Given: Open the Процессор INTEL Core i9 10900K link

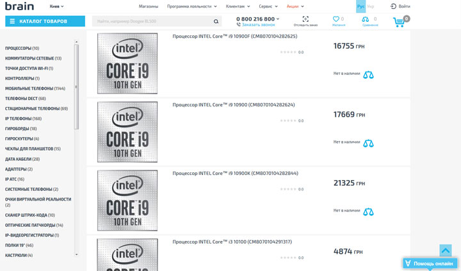Looking at the screenshot, I should point(236,174).
